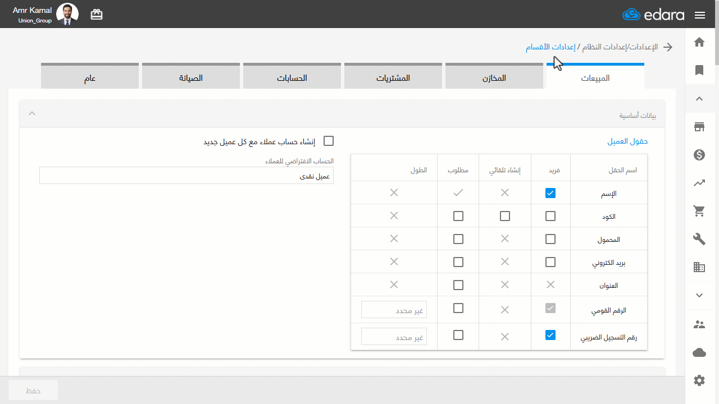The width and height of the screenshot is (719, 404).
Task: Click the Amr Kamal profile avatar
Action: (x=67, y=15)
